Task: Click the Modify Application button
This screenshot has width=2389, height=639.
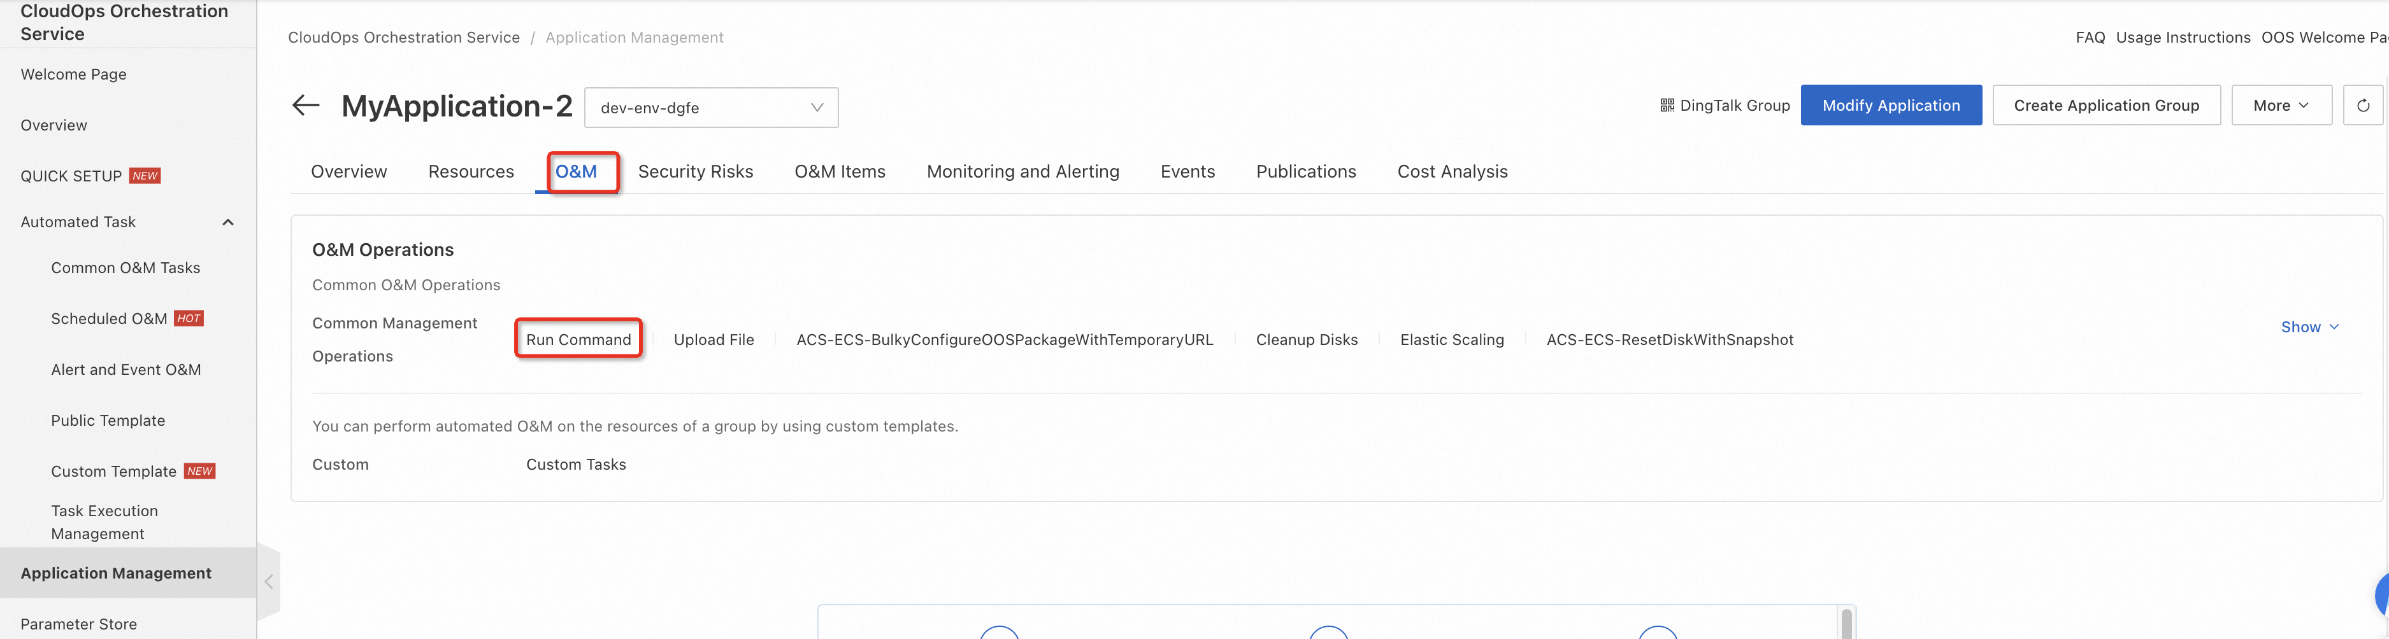Action: 1891,106
